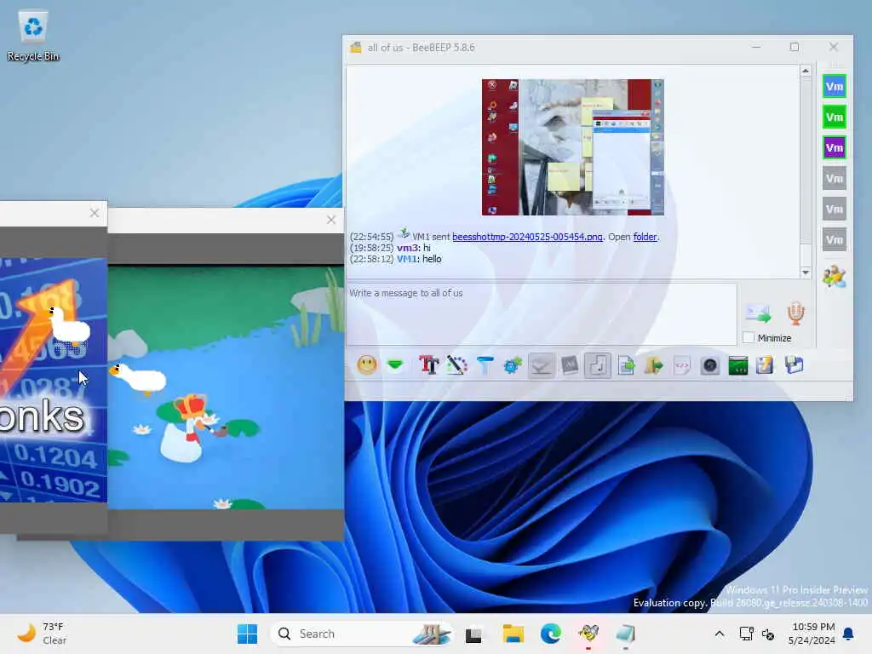Click the crowned goose in pond window

[x=187, y=429]
